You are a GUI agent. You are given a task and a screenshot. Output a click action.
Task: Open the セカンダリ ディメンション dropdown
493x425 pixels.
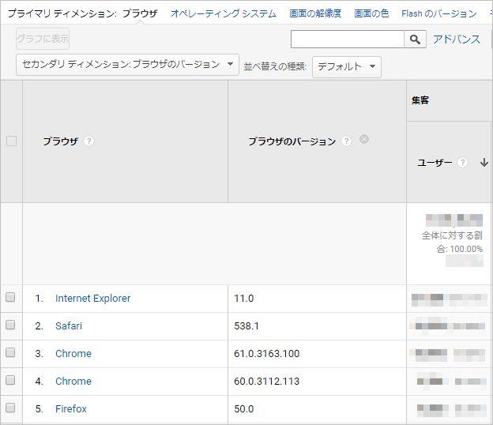(x=127, y=65)
